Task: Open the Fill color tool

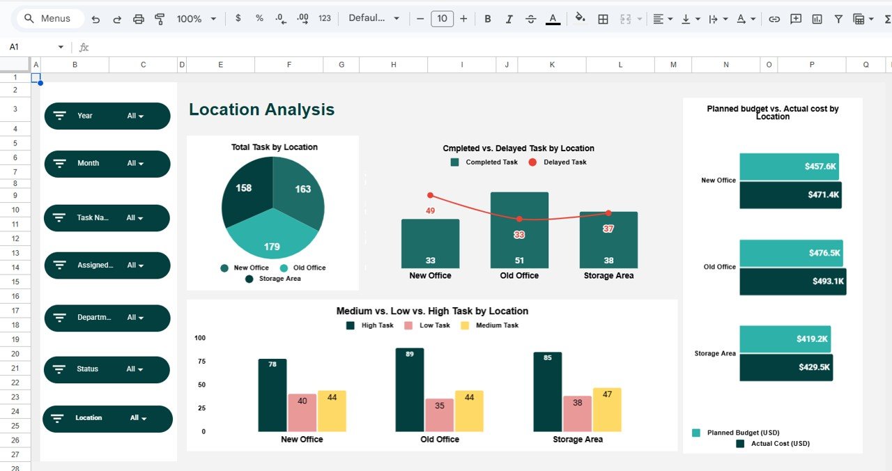Action: (580, 19)
